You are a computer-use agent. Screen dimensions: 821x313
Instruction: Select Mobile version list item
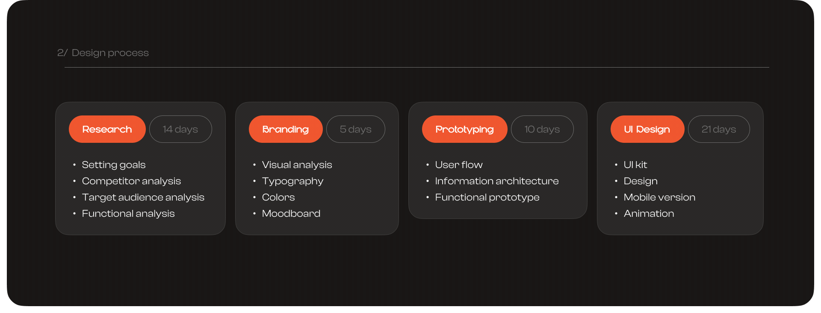pos(659,197)
